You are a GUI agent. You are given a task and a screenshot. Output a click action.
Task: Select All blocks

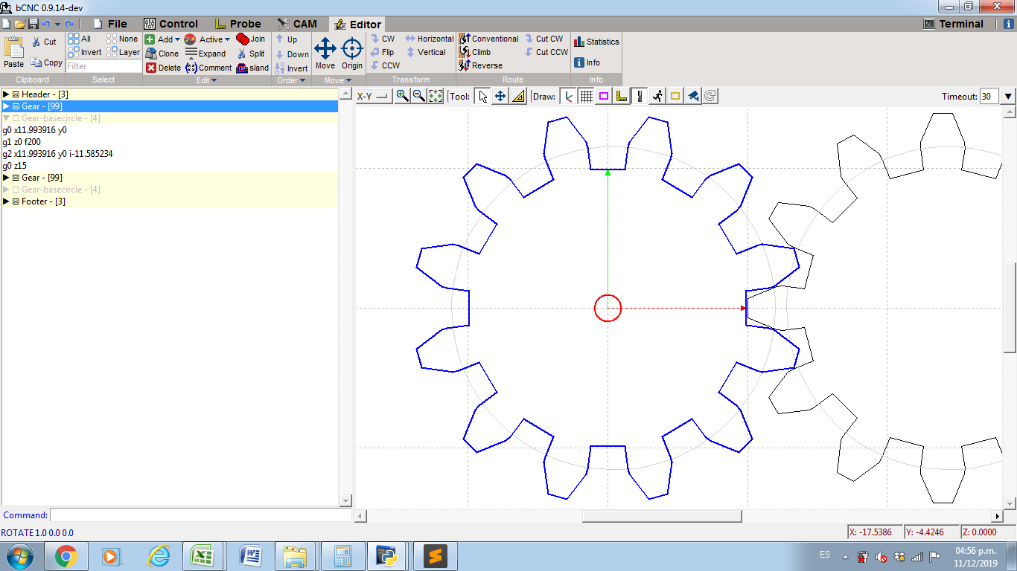click(x=80, y=39)
